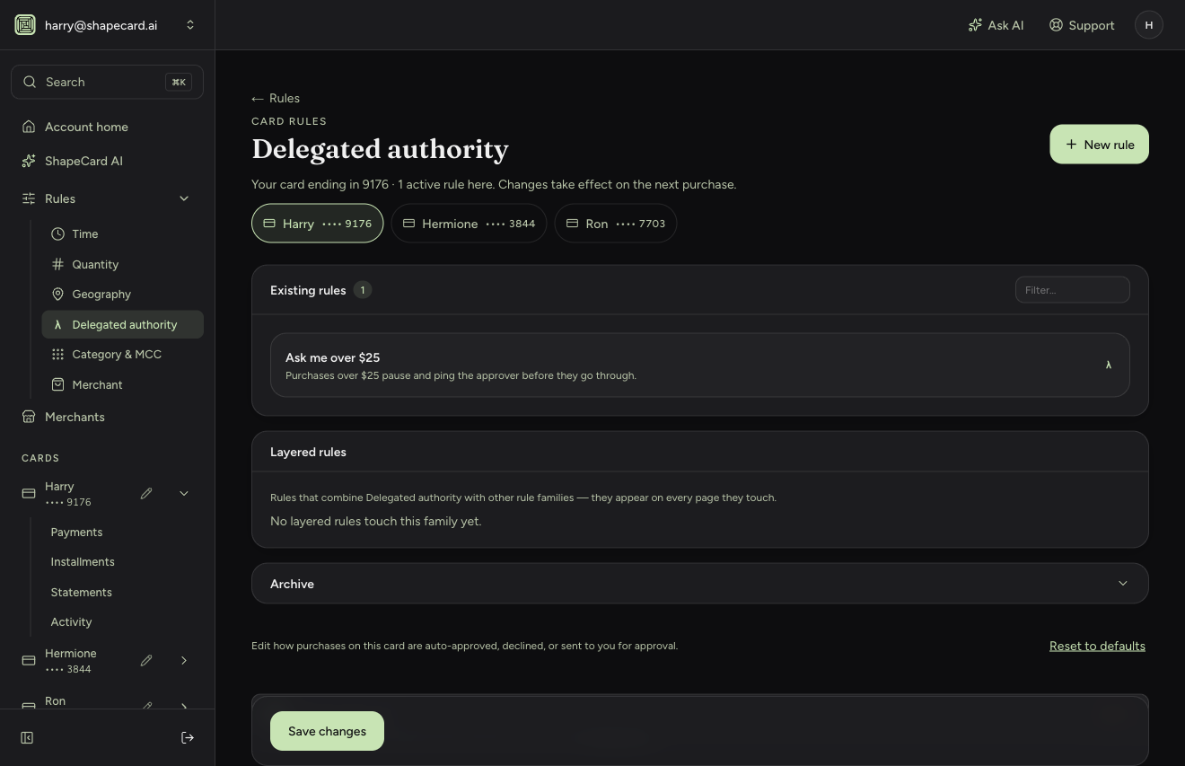Click the Support lifebuoy button
The width and height of the screenshot is (1185, 766).
[x=1082, y=25]
